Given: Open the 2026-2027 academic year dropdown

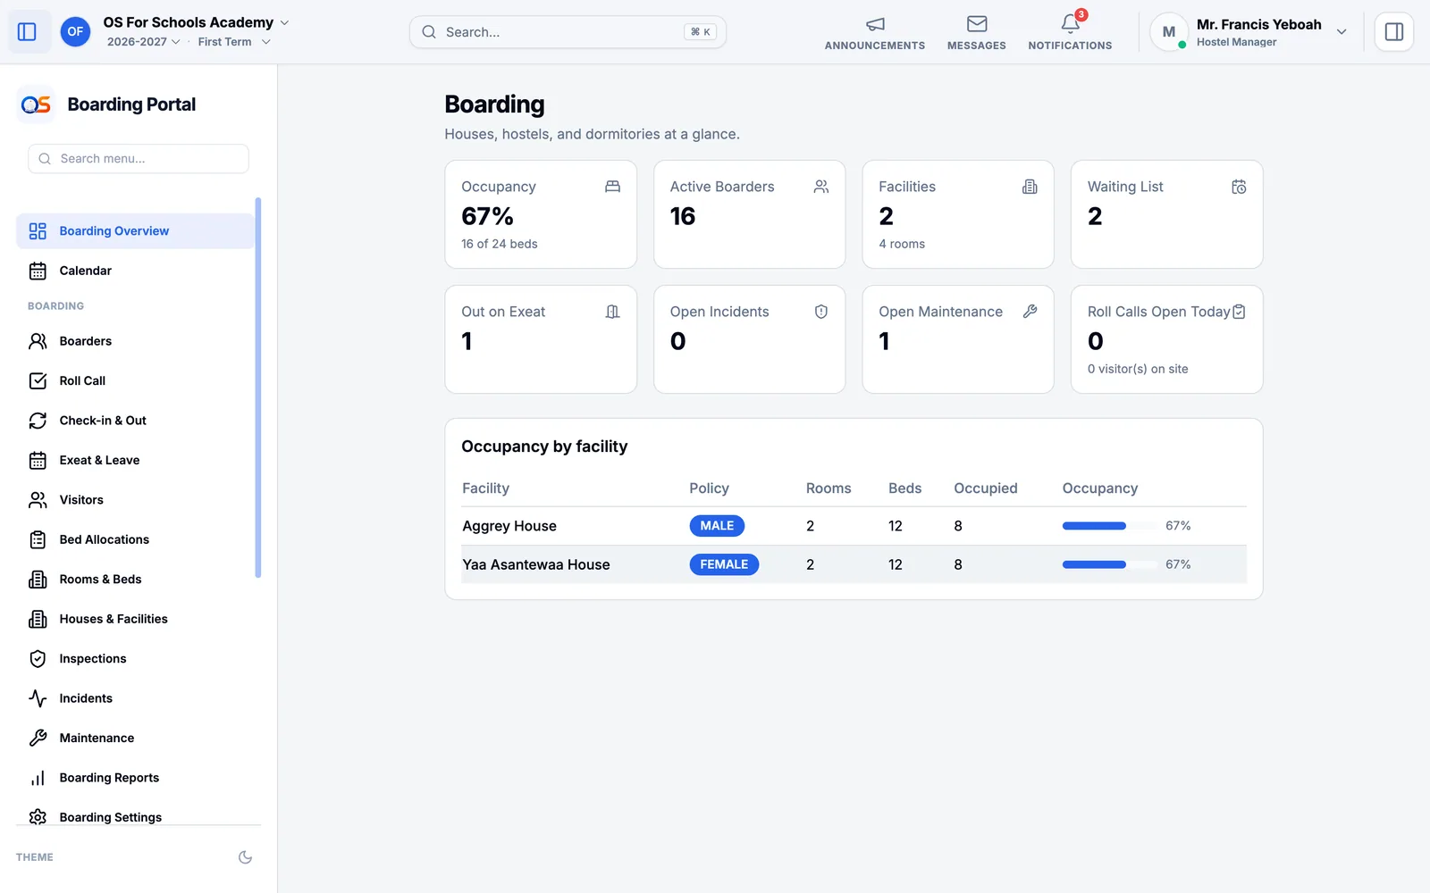Looking at the screenshot, I should 143,42.
